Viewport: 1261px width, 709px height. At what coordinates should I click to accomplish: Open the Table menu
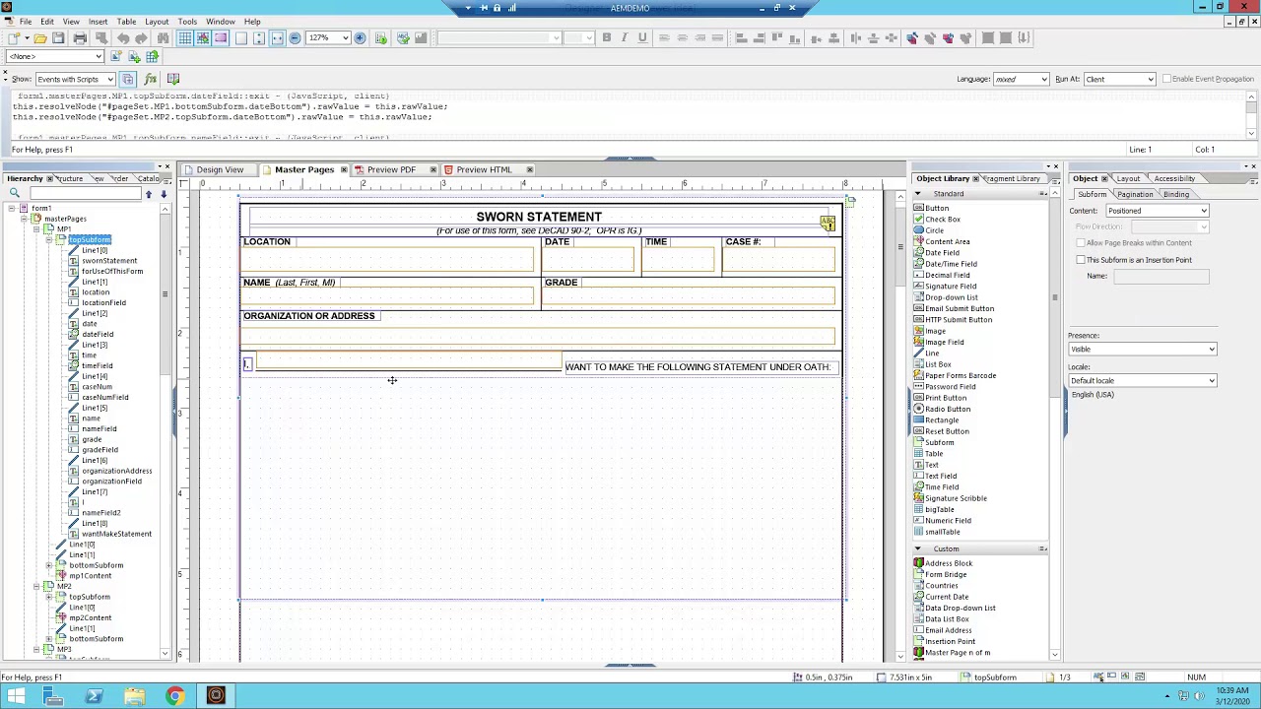coord(126,22)
